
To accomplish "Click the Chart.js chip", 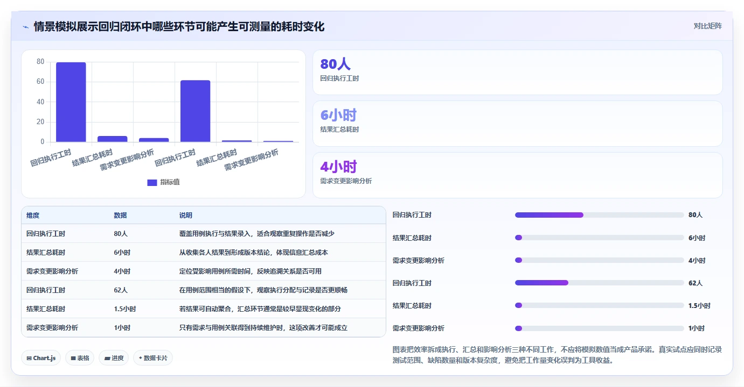I will pos(41,358).
